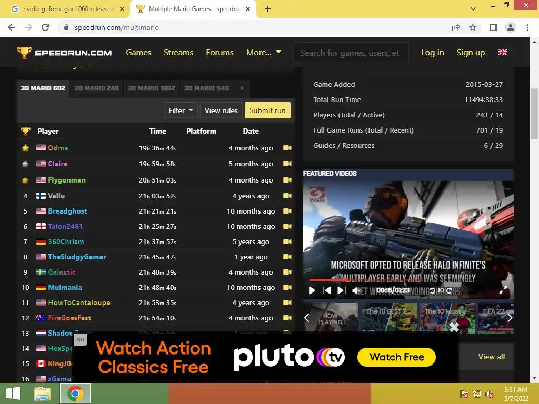
Task: Open video icon for Galaxtic's run
Action: point(287,272)
